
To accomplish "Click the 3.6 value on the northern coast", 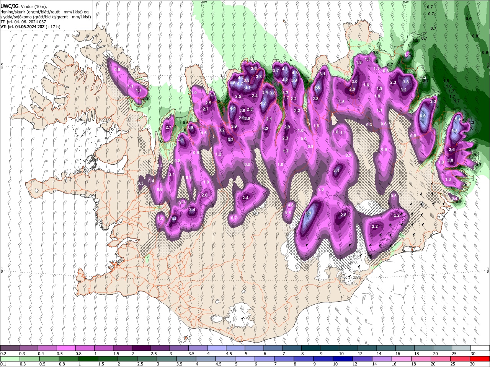I will tap(254, 68).
